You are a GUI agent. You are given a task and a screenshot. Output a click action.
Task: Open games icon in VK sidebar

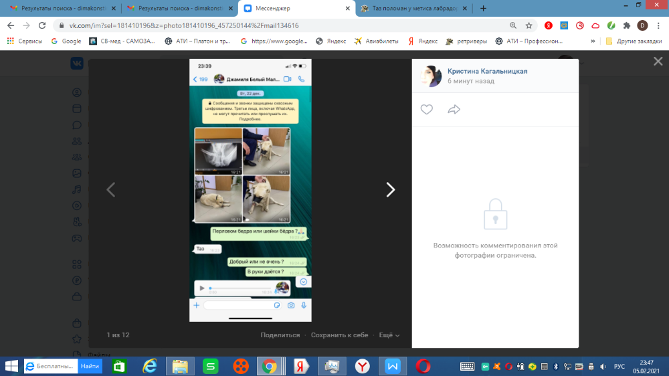pyautogui.click(x=77, y=238)
